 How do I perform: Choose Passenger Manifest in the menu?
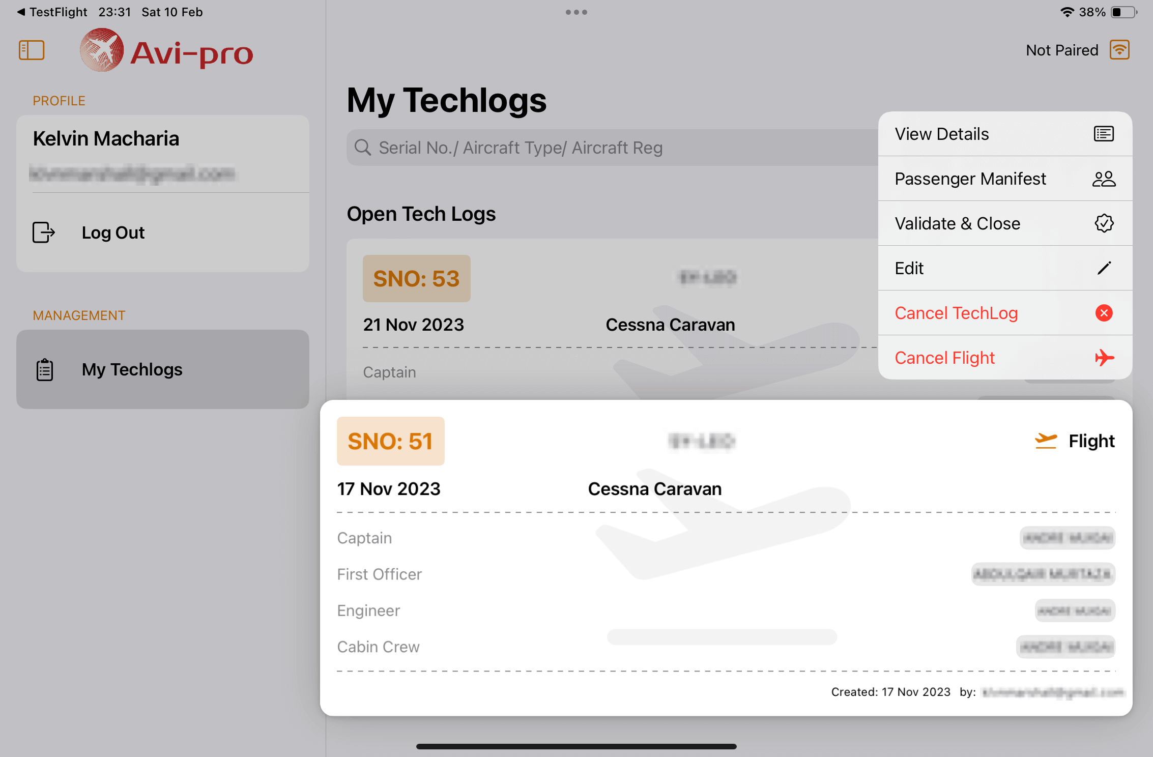point(971,178)
